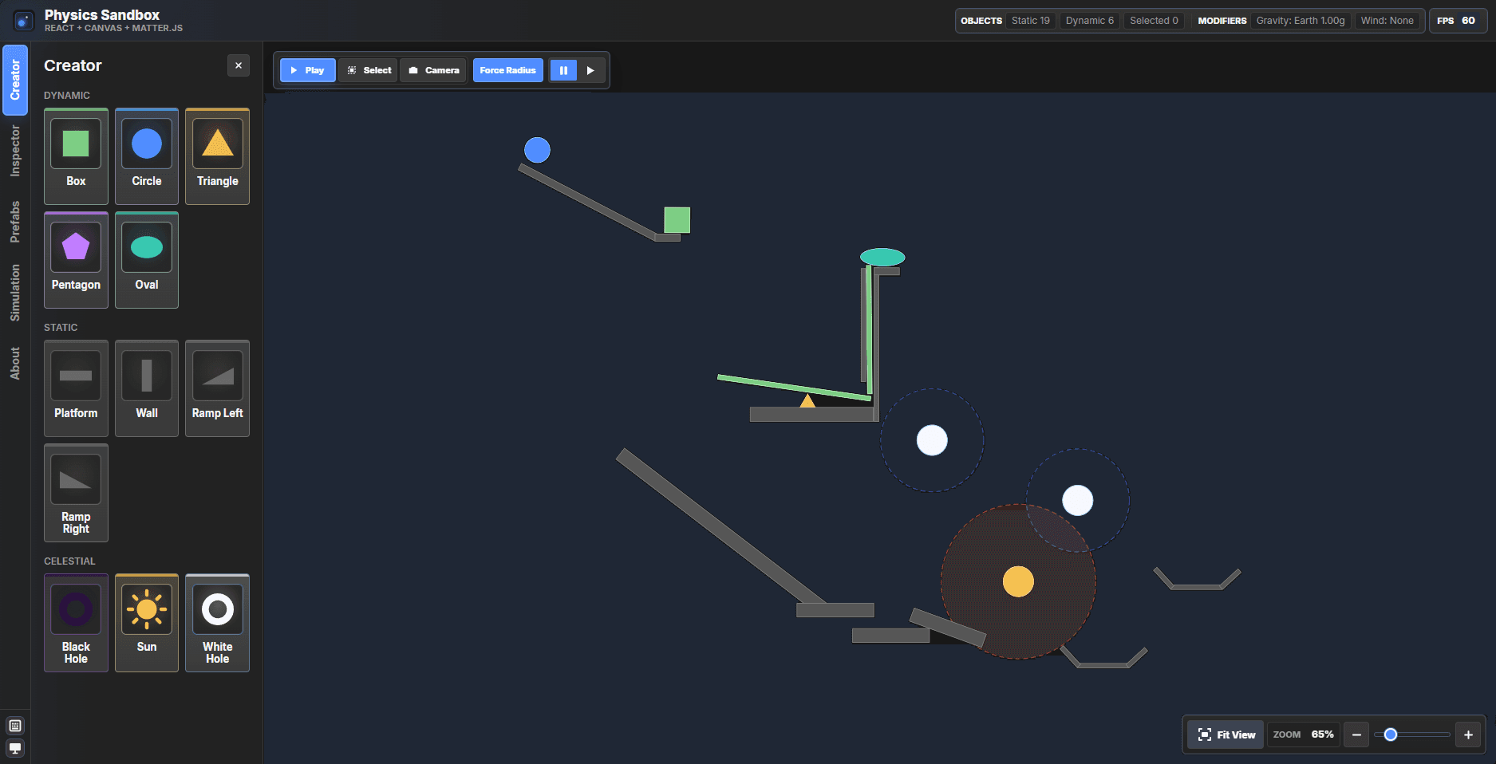
Task: Click the zoom 65% readout
Action: (1304, 734)
